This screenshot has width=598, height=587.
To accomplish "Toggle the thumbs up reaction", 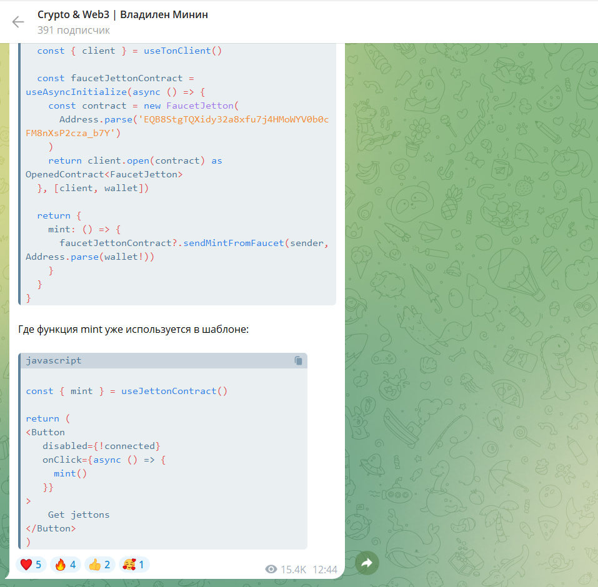I will click(100, 565).
